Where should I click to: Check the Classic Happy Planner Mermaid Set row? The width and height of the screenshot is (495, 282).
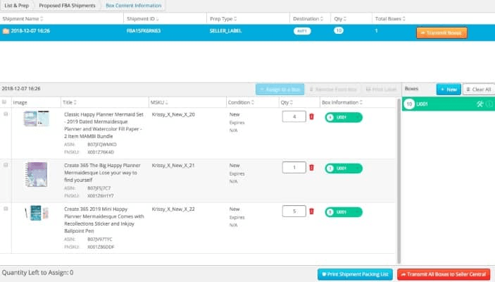[x=6, y=114]
